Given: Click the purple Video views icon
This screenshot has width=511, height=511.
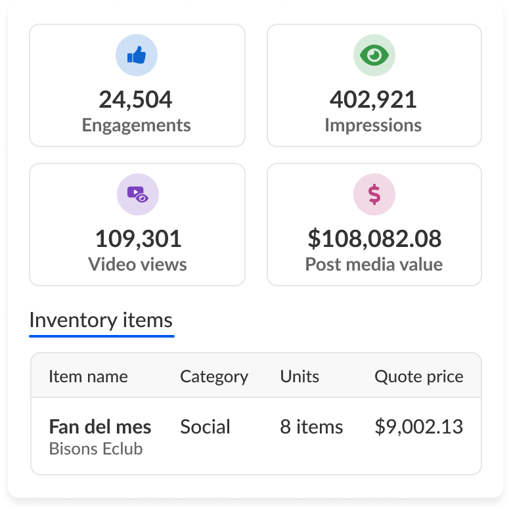Looking at the screenshot, I should coord(137,194).
